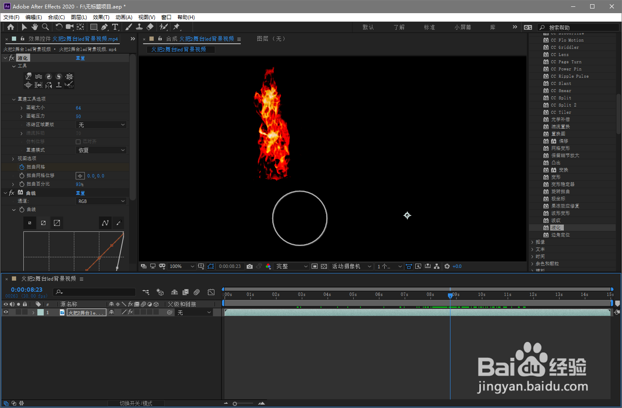Choose the Liquify Turbulence tool icon
Screen dimensions: 622x408
click(x=39, y=76)
